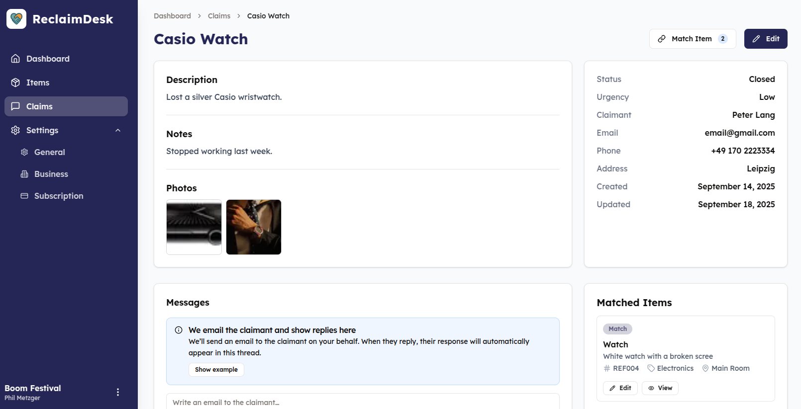801x409 pixels.
Task: Click the Low urgency value
Action: point(767,97)
